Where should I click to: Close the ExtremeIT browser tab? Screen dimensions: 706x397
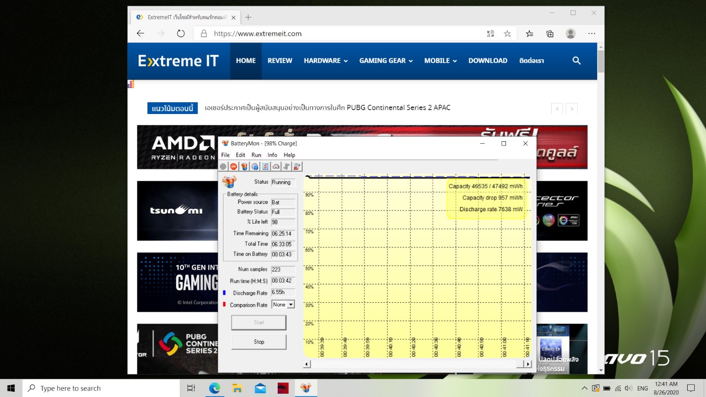click(233, 17)
